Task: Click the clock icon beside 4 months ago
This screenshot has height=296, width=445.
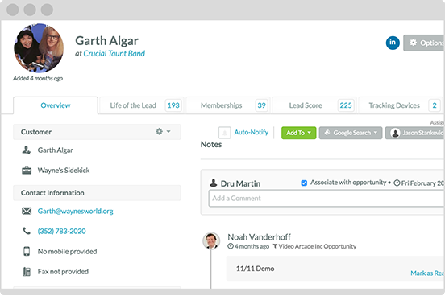Action: [x=231, y=246]
